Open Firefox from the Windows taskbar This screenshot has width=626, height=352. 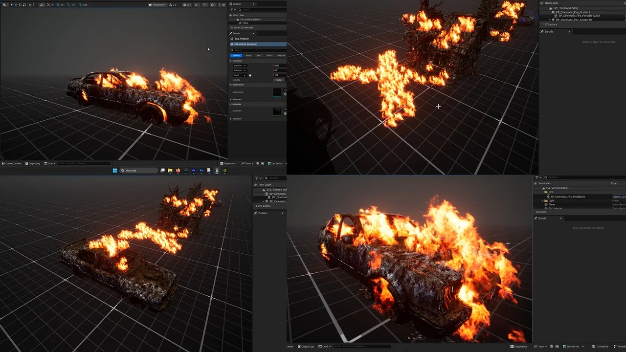pyautogui.click(x=178, y=171)
